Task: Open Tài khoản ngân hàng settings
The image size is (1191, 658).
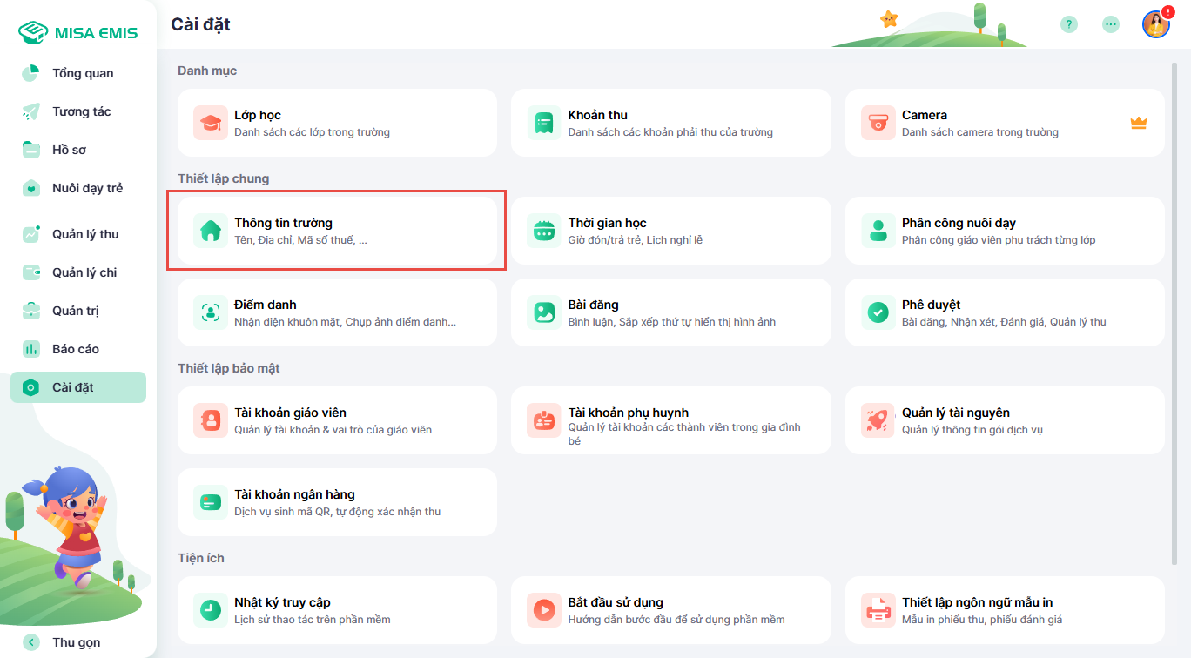Action: [x=337, y=502]
